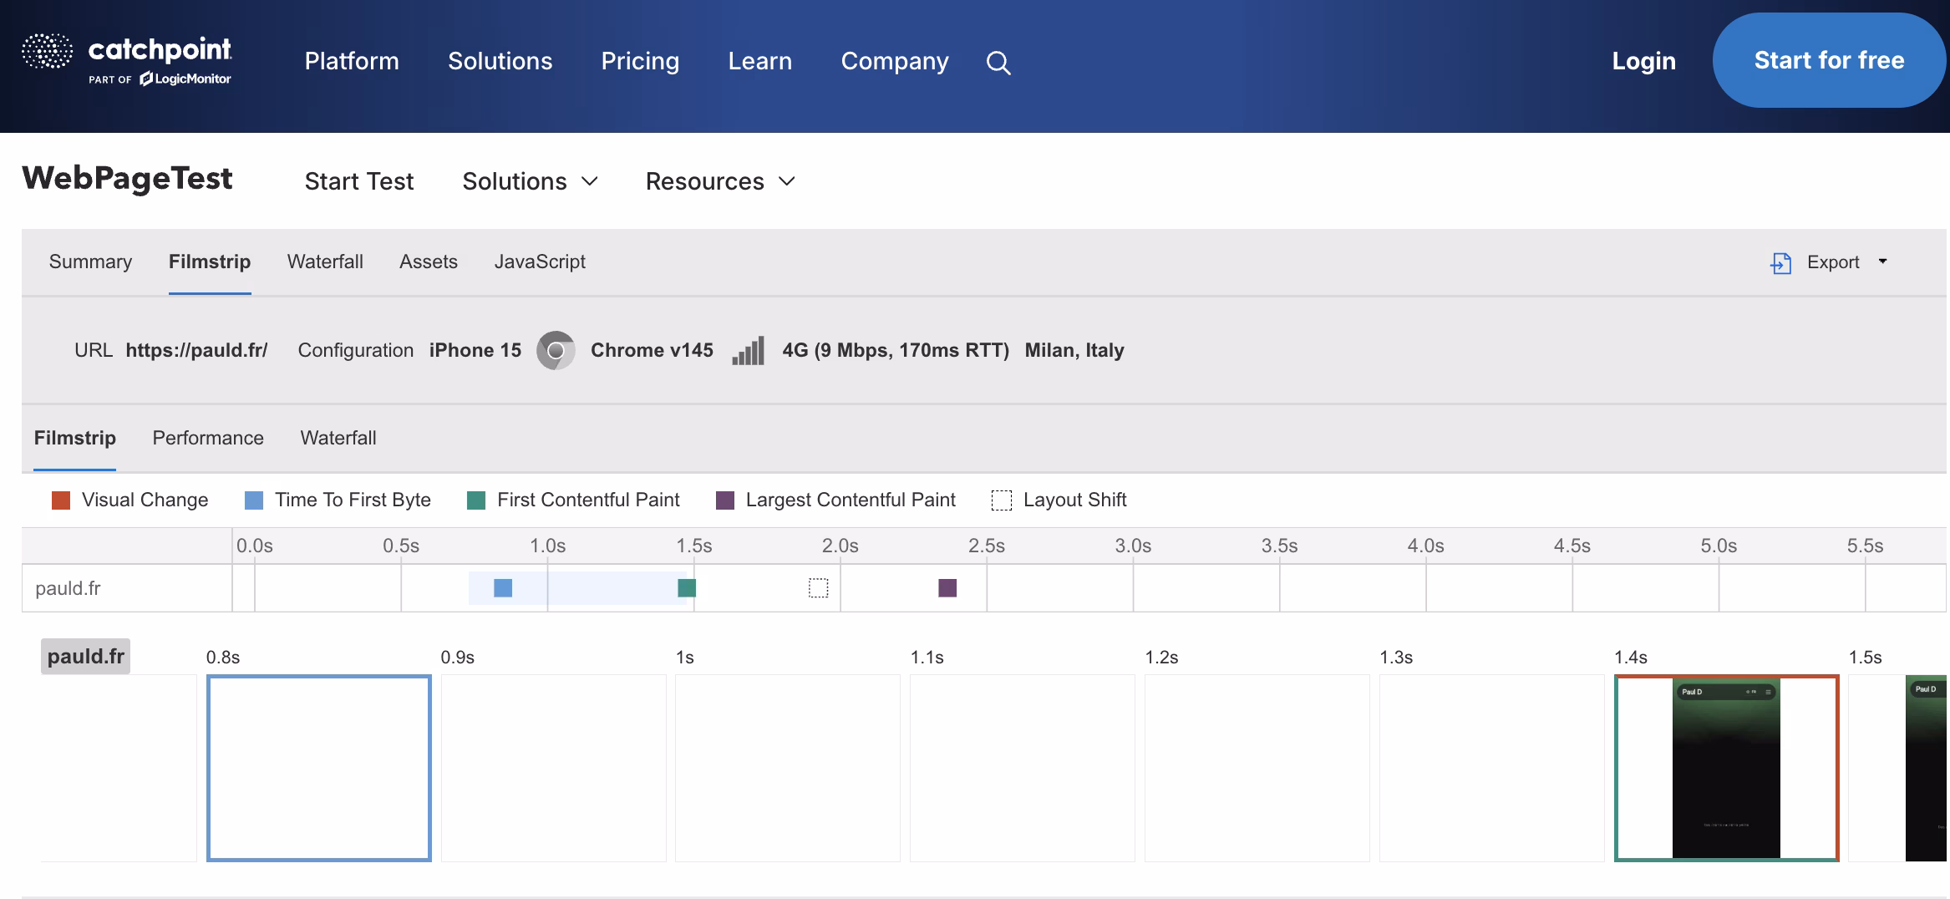
Task: Click the Time To First Byte timeline marker
Action: 503,588
